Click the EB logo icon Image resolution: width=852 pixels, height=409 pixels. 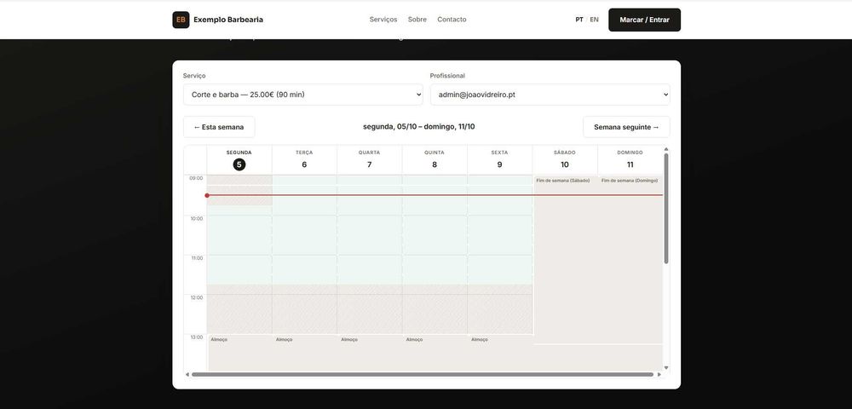(181, 20)
